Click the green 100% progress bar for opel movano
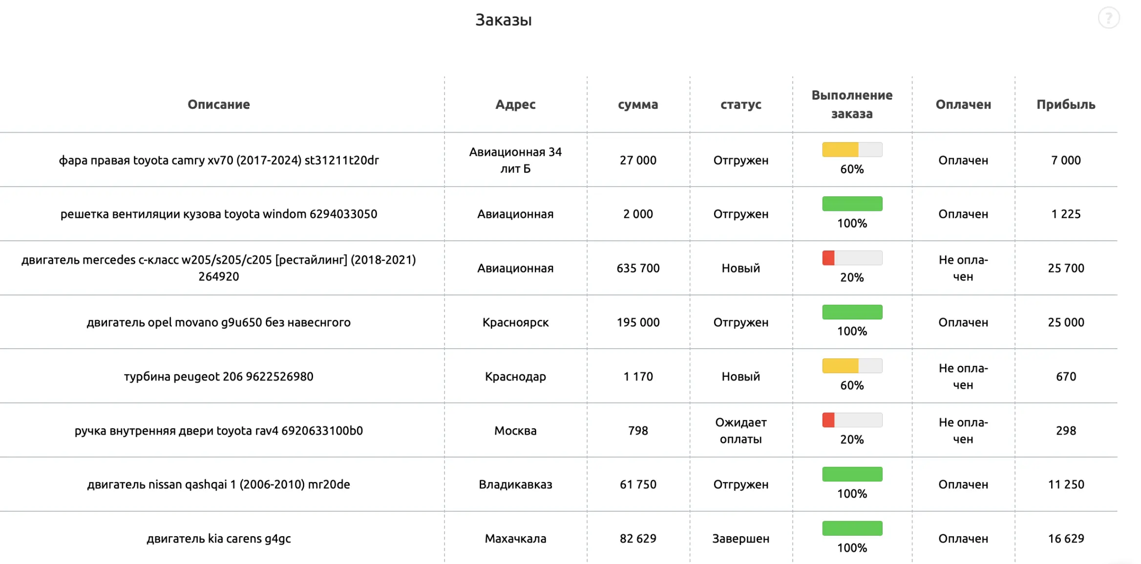 point(852,312)
